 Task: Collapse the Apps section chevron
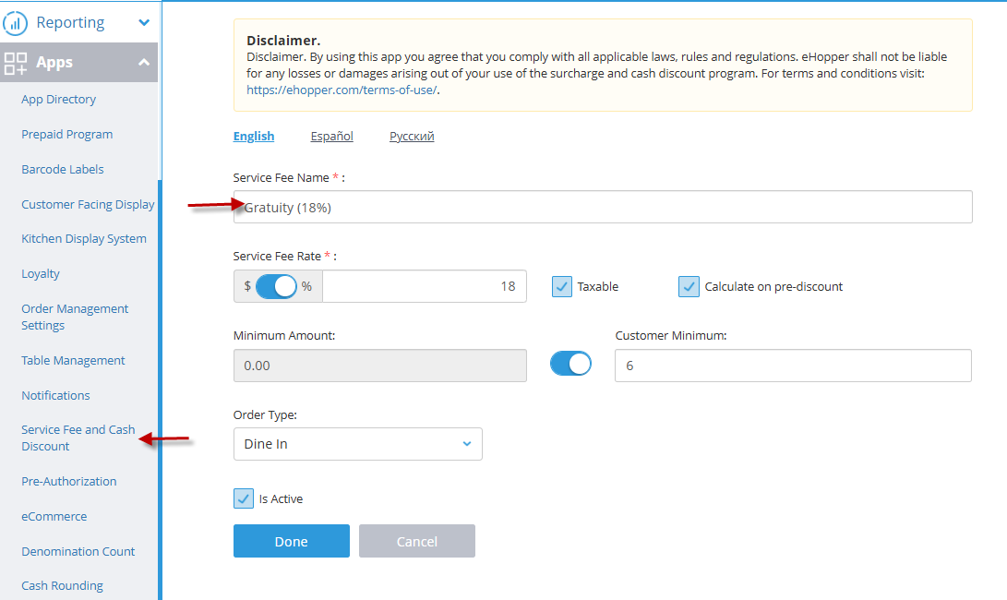[x=143, y=63]
